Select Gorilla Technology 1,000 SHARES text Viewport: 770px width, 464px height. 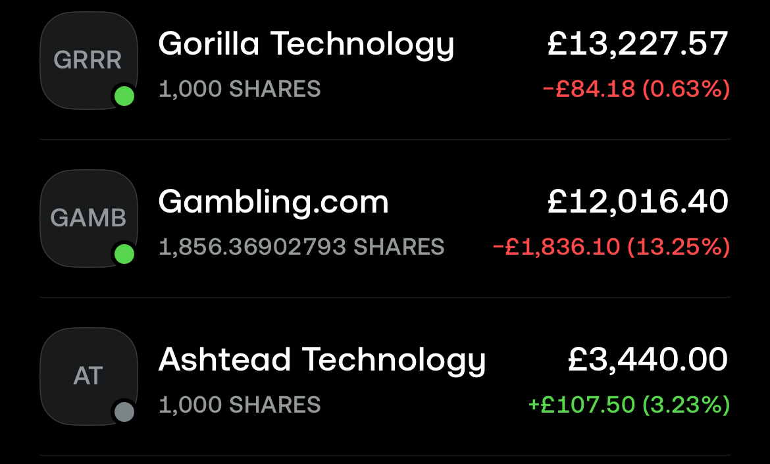[x=240, y=89]
